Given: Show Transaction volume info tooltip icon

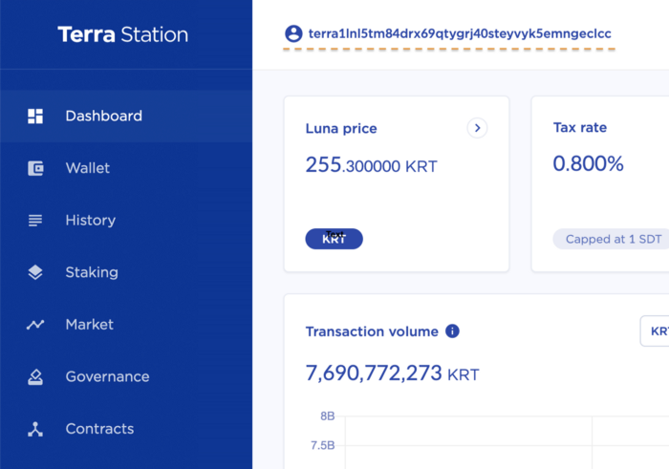Looking at the screenshot, I should [x=452, y=330].
